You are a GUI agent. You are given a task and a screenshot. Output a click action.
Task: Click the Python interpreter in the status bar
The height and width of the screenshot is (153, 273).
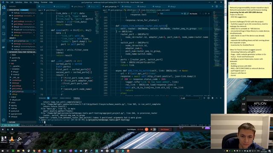pyautogui.click(x=32, y=125)
